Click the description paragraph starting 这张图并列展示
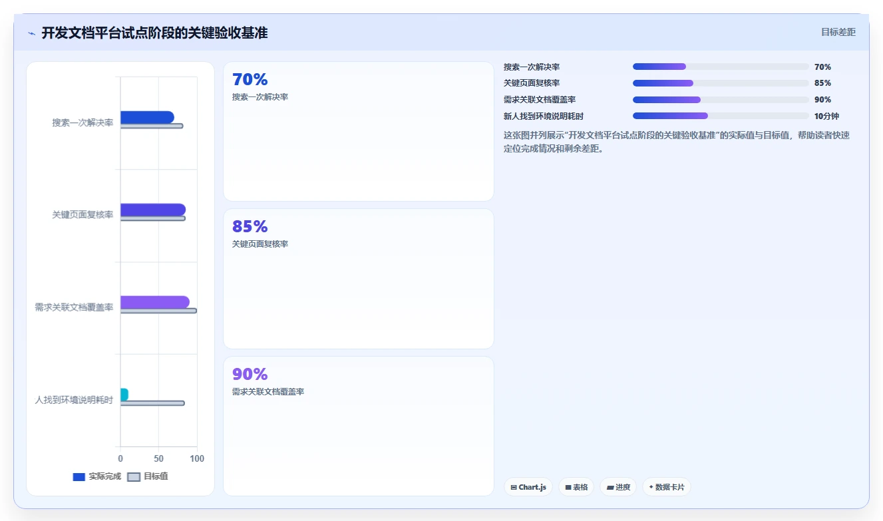This screenshot has height=521, width=883. (x=677, y=142)
